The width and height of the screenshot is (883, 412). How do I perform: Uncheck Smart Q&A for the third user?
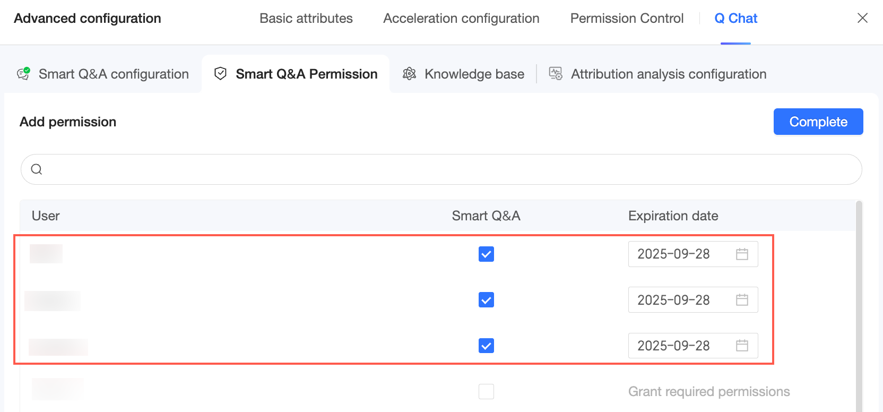pyautogui.click(x=486, y=346)
